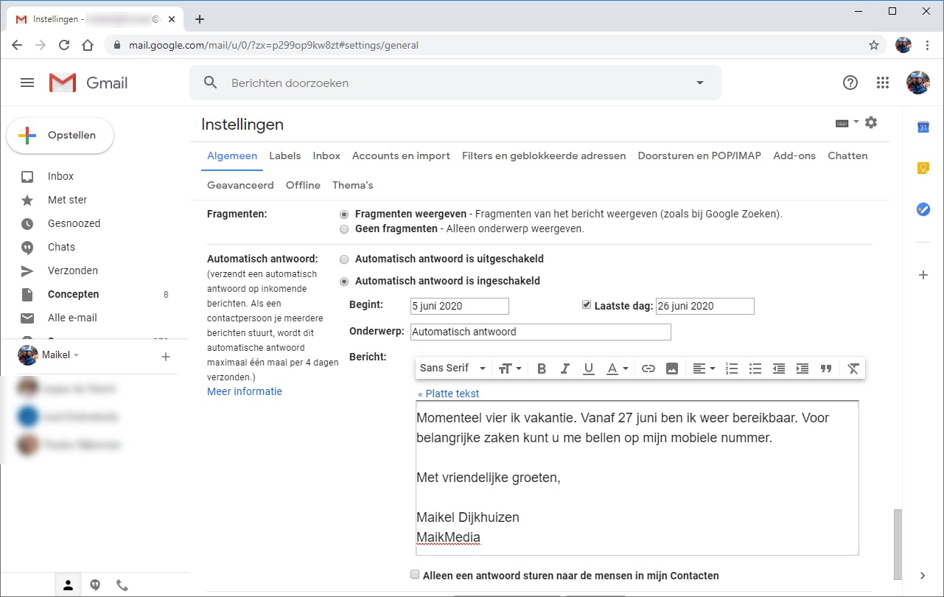Open Google Tasks in the side panel
This screenshot has height=597, width=944.
point(923,209)
